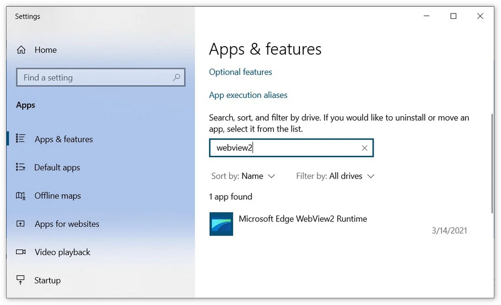Click the Apps for websites icon

pyautogui.click(x=21, y=224)
